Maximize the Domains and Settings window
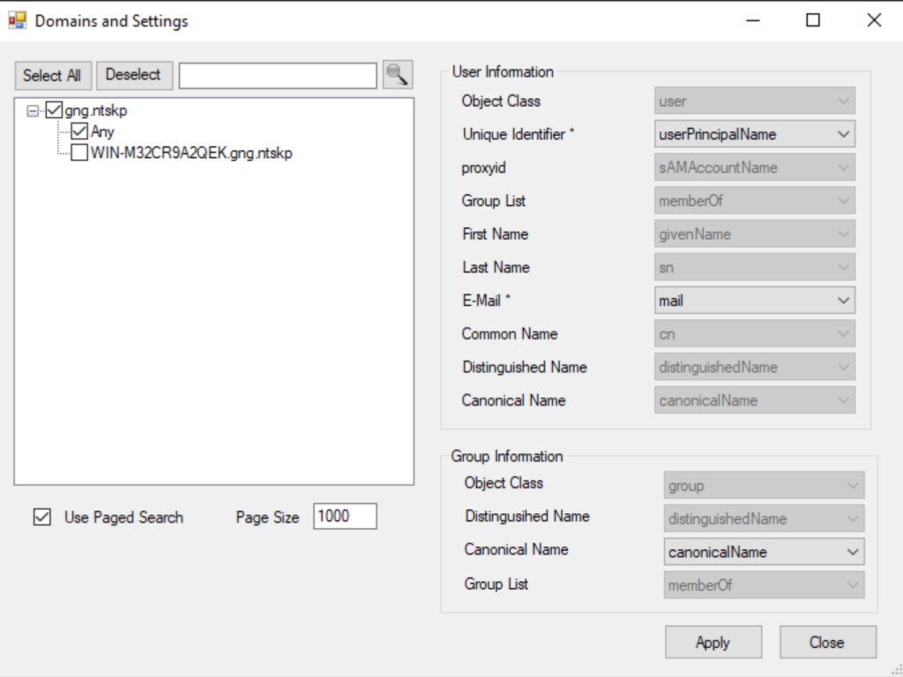903x677 pixels. click(x=812, y=21)
